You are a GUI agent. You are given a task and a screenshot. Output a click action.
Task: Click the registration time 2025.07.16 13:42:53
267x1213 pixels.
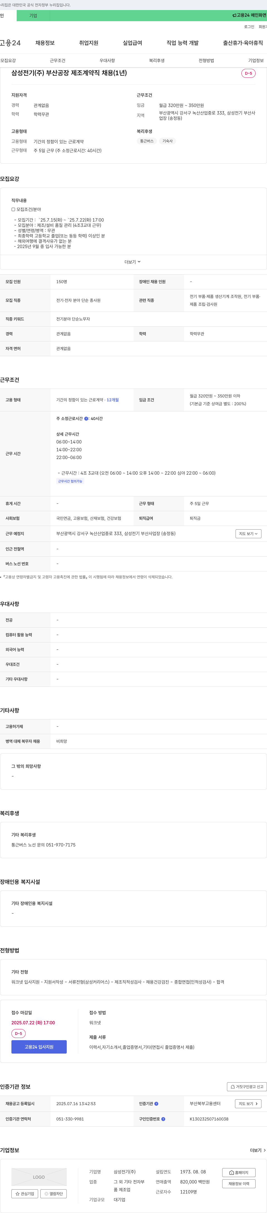click(x=76, y=1104)
